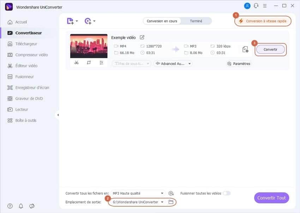Switch to the Terminé tab
The height and width of the screenshot is (213, 300).
[x=196, y=21]
